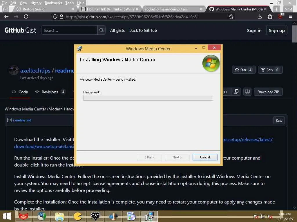Click the network tray icon
Viewport: 297px width, 222px height.
262,217
